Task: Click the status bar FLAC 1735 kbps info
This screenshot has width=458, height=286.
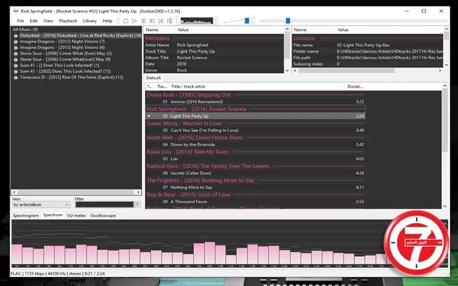Action: pyautogui.click(x=57, y=273)
